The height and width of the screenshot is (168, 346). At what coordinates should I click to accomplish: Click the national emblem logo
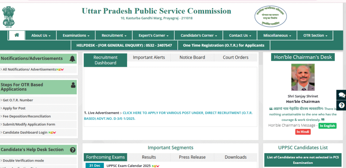[x=9, y=17]
